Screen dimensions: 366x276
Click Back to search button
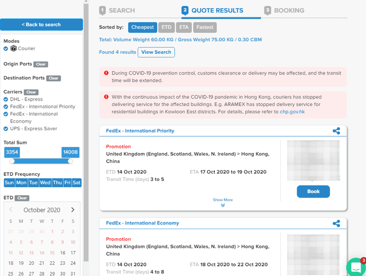pos(41,25)
